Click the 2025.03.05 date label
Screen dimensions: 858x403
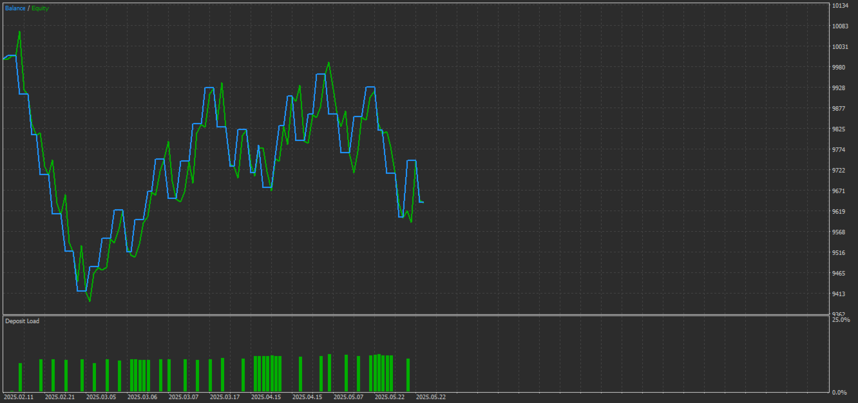point(100,397)
